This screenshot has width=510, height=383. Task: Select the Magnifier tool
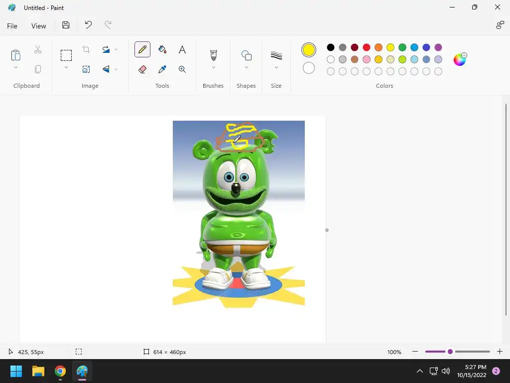(x=182, y=69)
